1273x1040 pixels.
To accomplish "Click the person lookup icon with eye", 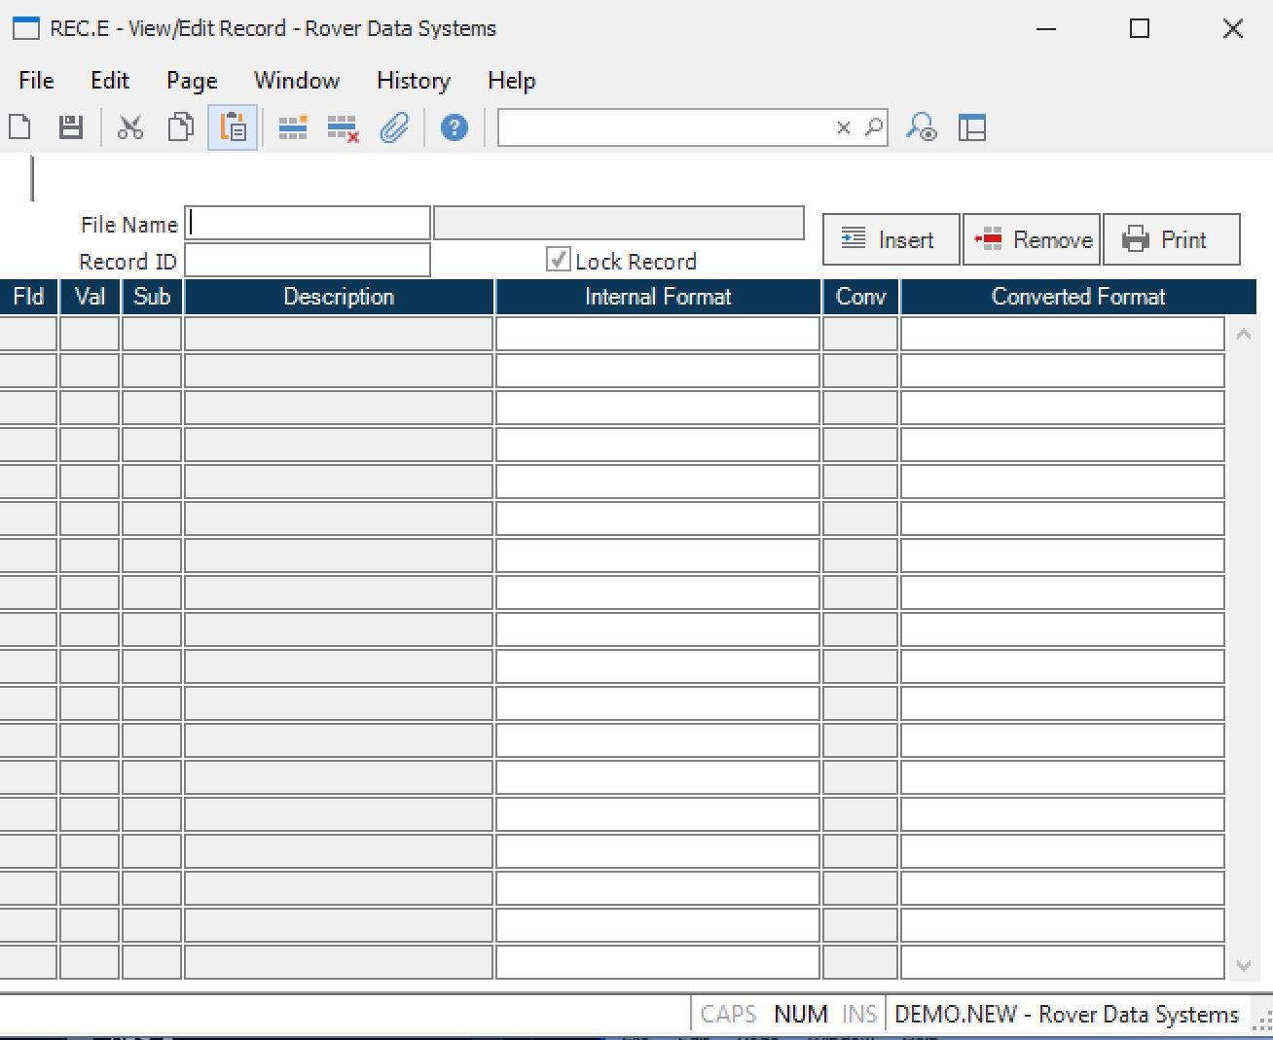I will pyautogui.click(x=922, y=127).
